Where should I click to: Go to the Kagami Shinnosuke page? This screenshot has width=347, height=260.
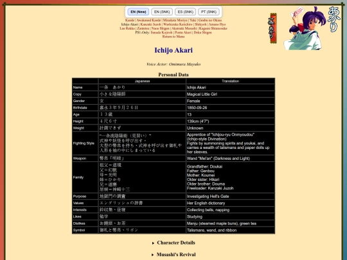213,28
